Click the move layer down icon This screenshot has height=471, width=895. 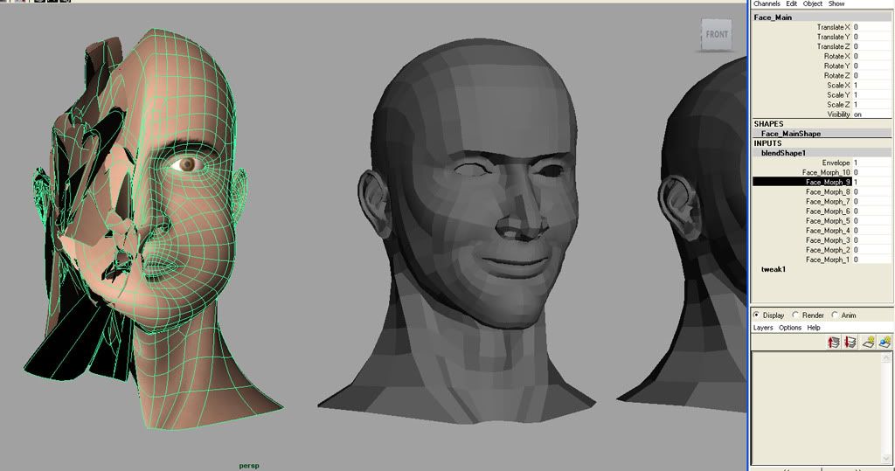[x=850, y=343]
